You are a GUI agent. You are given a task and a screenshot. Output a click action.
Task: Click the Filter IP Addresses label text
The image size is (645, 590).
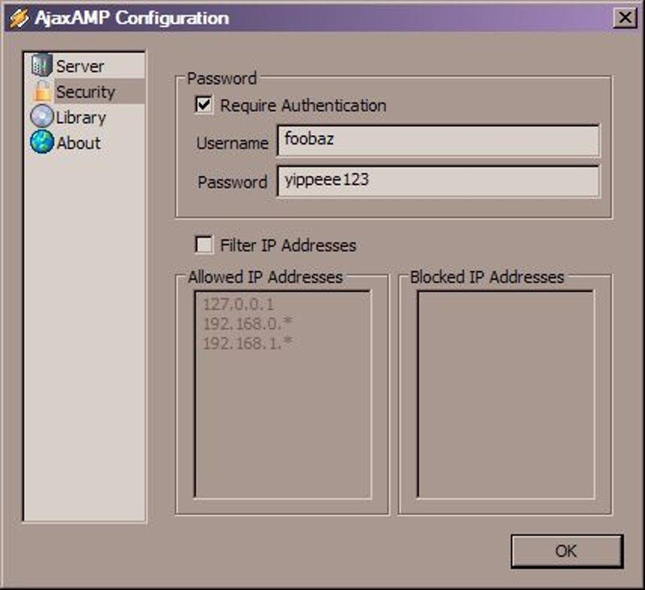[x=288, y=245]
